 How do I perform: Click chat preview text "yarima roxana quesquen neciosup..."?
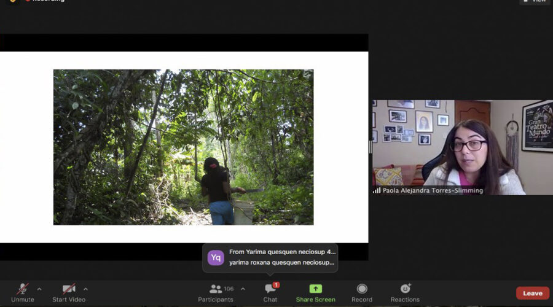point(282,263)
